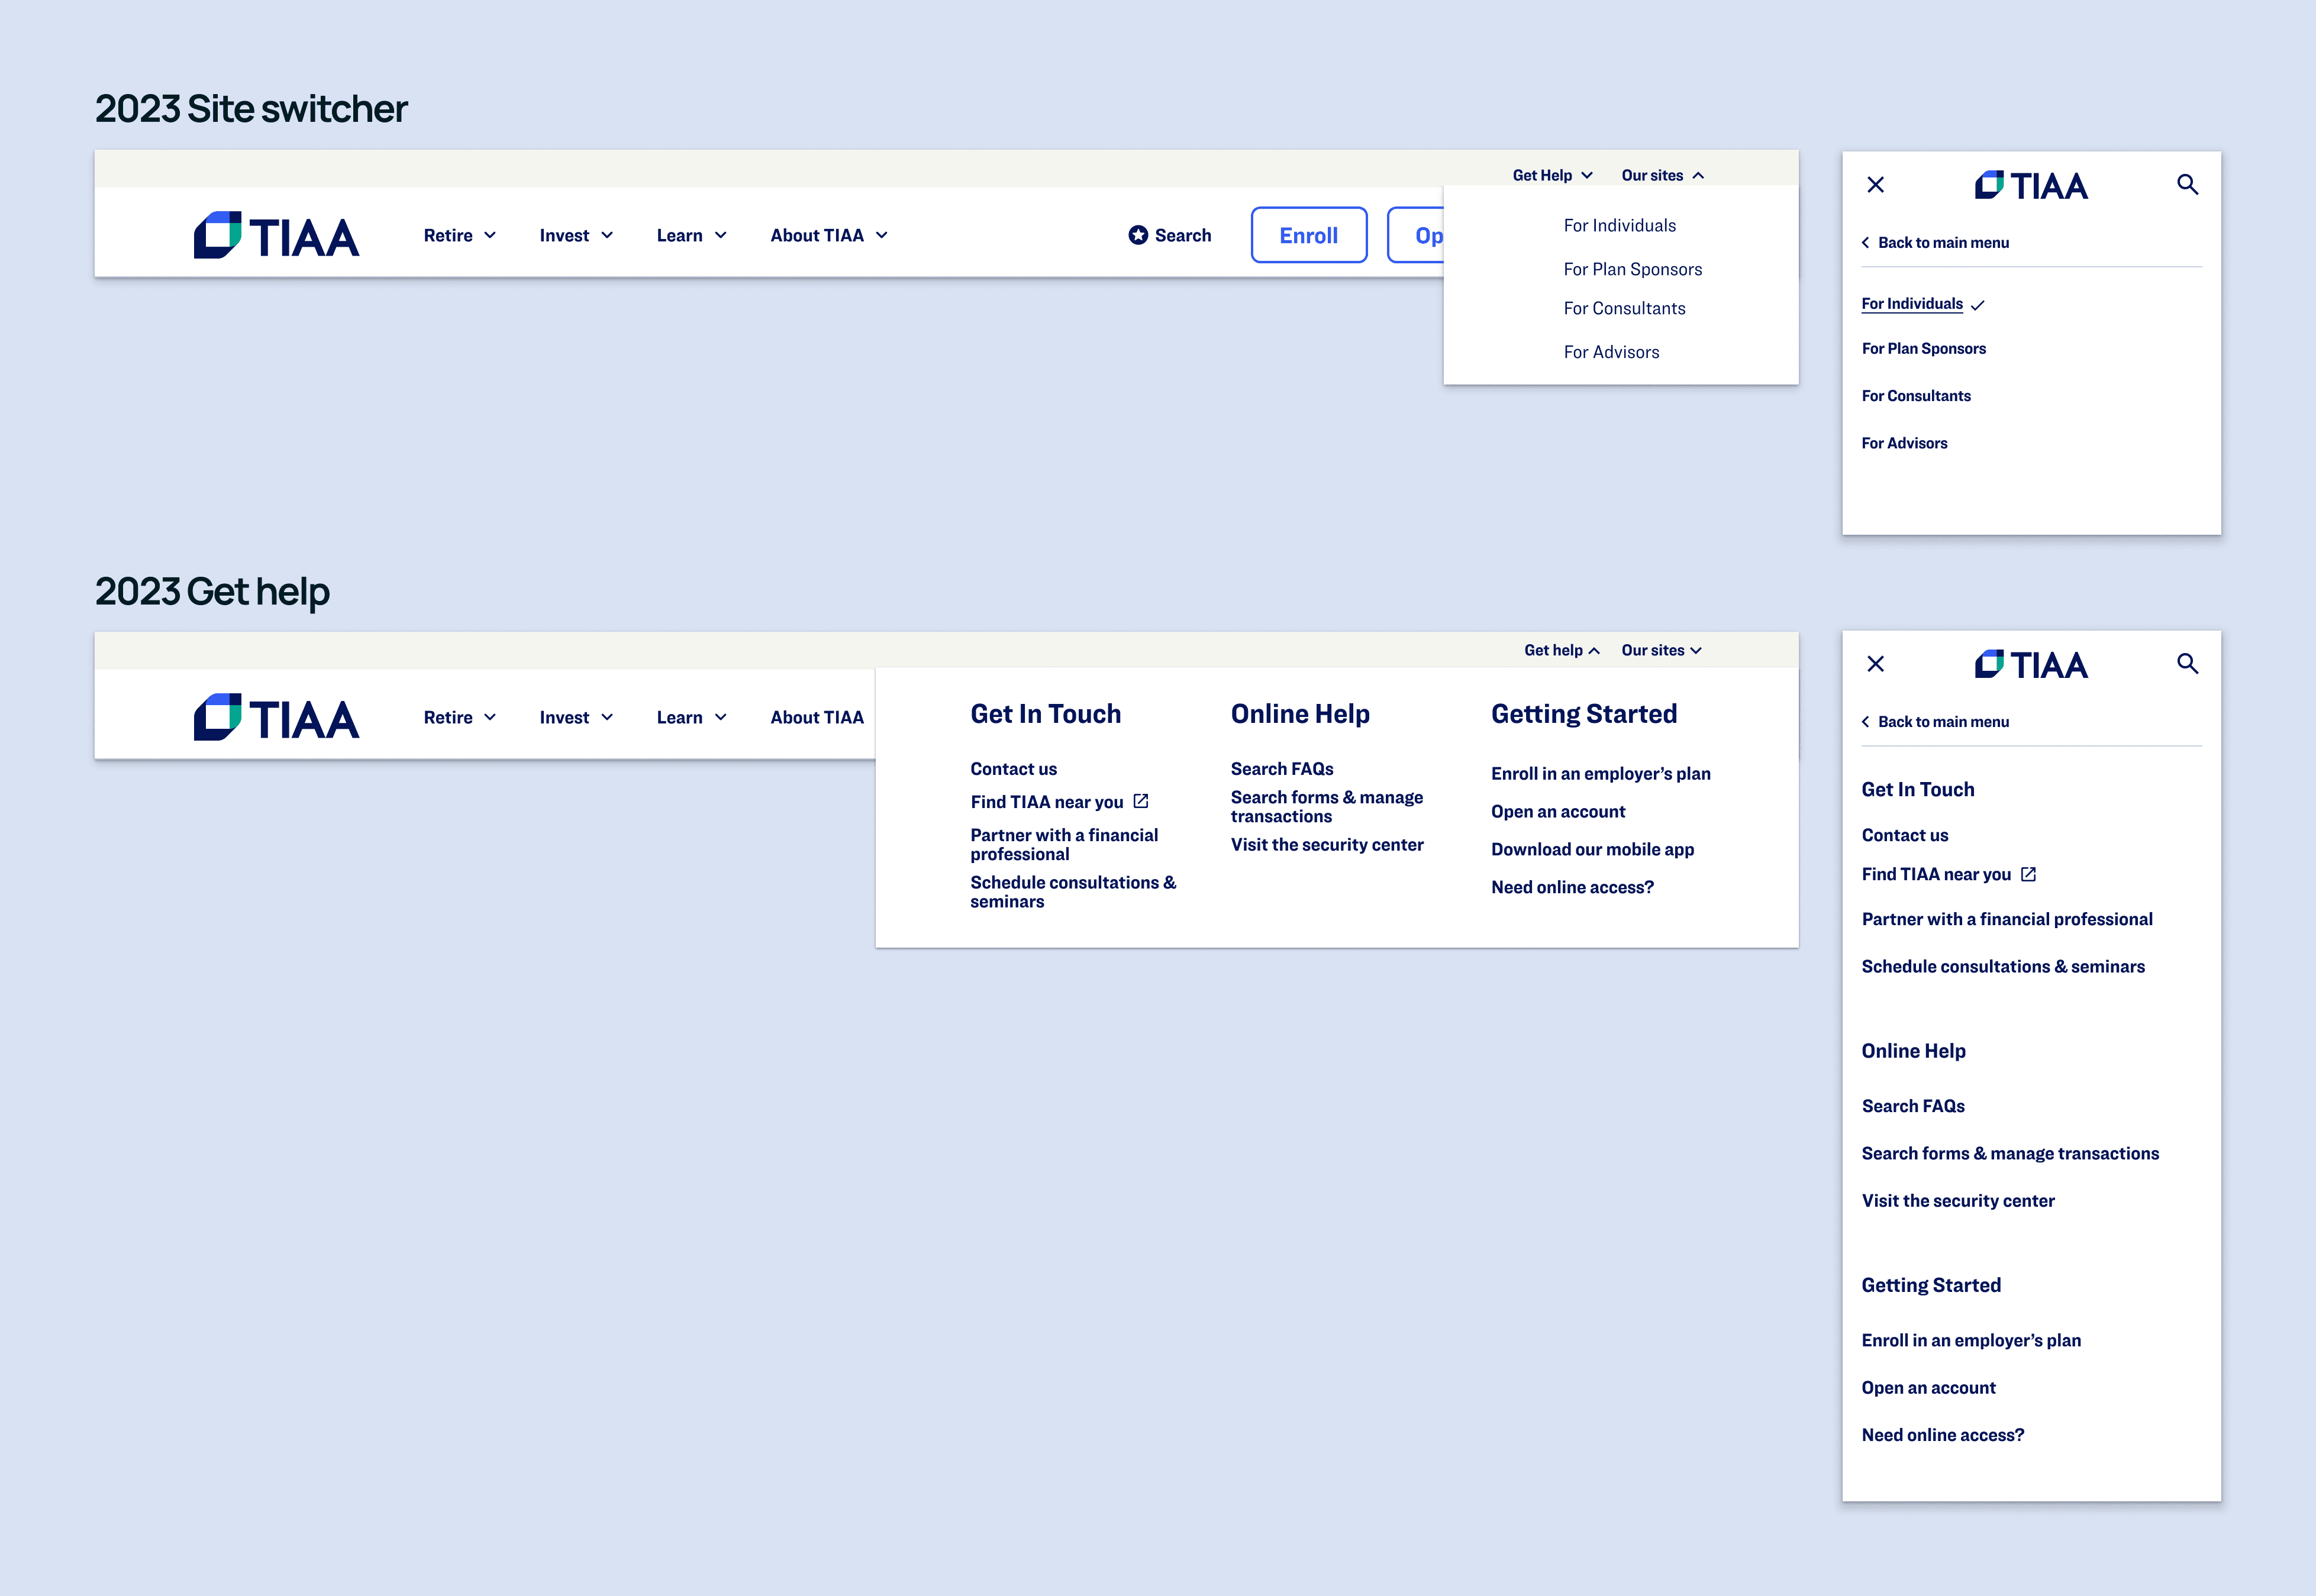Choose For Advisors in desktop dropdown
Image resolution: width=2316 pixels, height=1596 pixels.
click(x=1611, y=352)
